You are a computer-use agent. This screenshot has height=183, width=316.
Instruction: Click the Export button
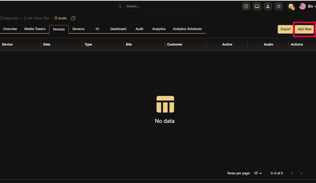tap(286, 29)
